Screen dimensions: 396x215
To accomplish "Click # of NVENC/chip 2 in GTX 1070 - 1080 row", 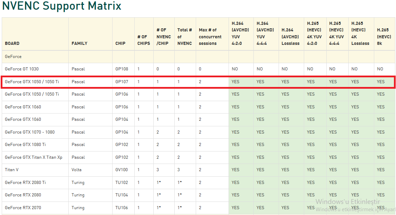I will click(x=158, y=132).
